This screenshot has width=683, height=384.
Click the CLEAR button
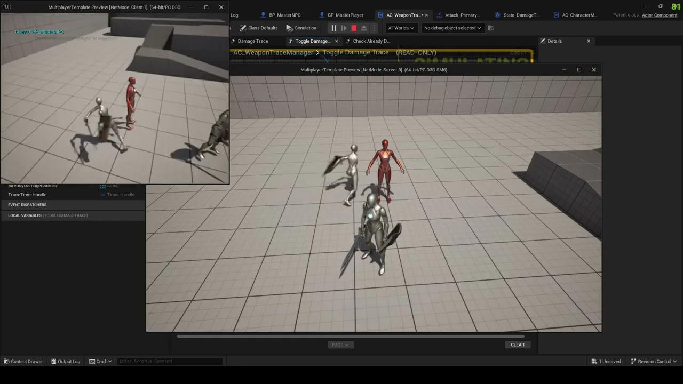click(517, 344)
